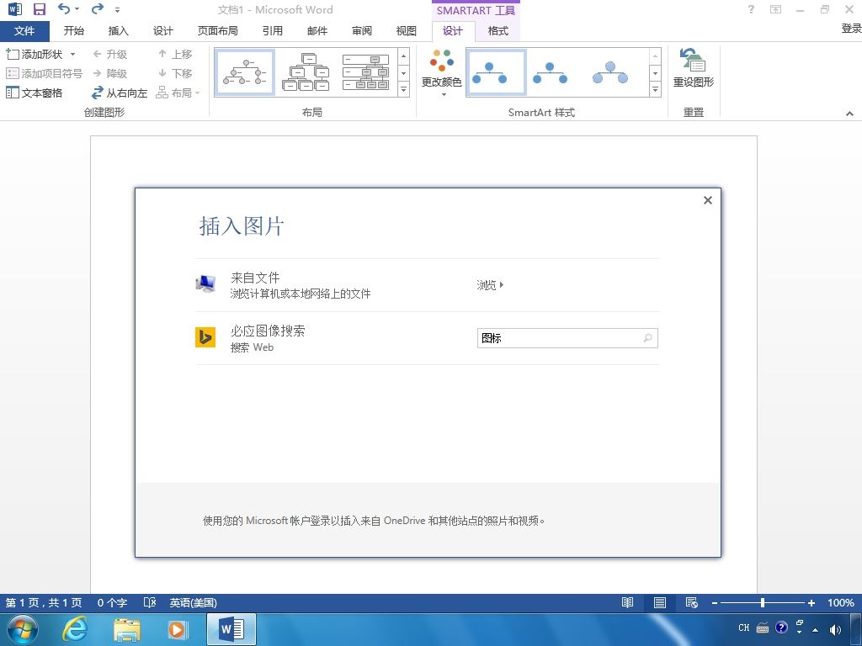Open the 页面布局 ribbon tab

point(218,31)
